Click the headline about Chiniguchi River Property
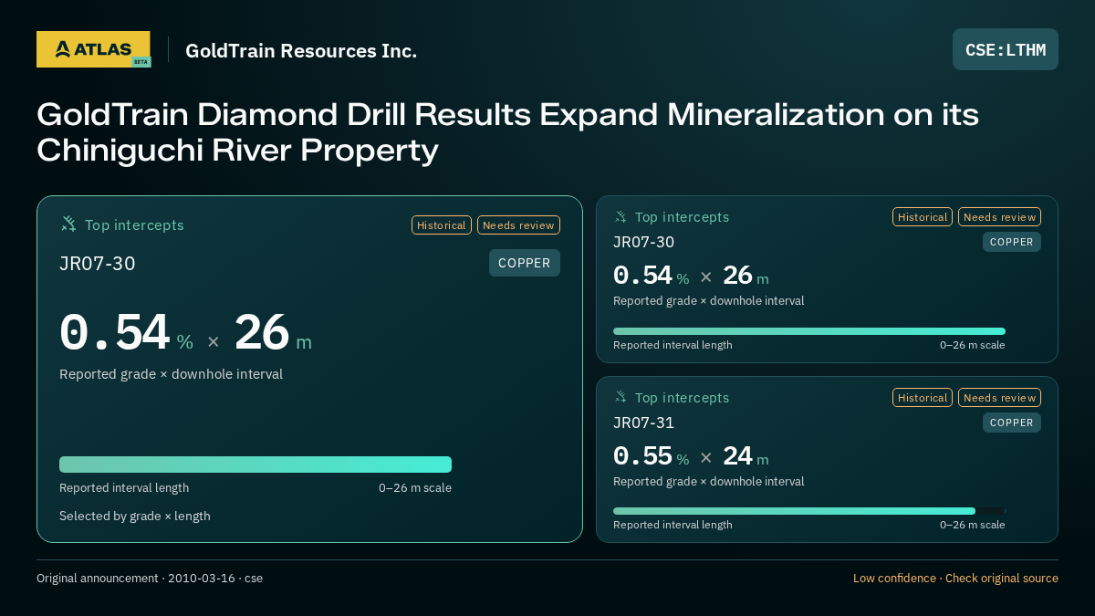Screen dimensions: 1095x616 [x=507, y=132]
